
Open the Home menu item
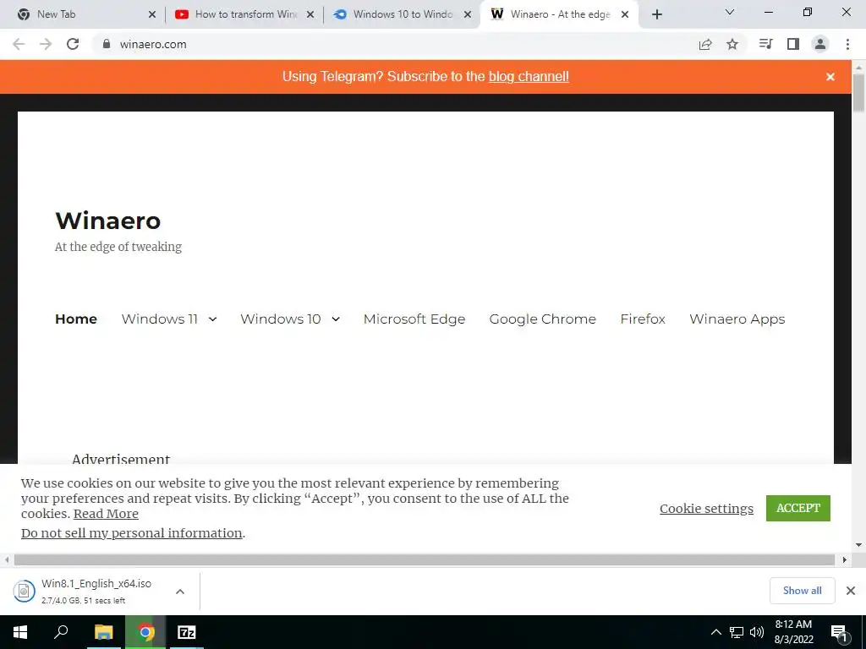coord(76,319)
